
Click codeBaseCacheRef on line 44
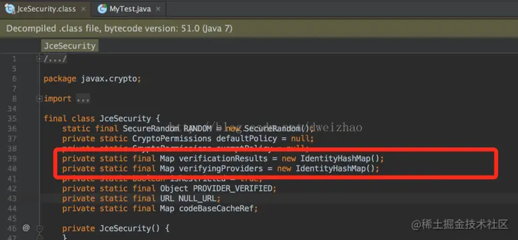[x=216, y=208]
